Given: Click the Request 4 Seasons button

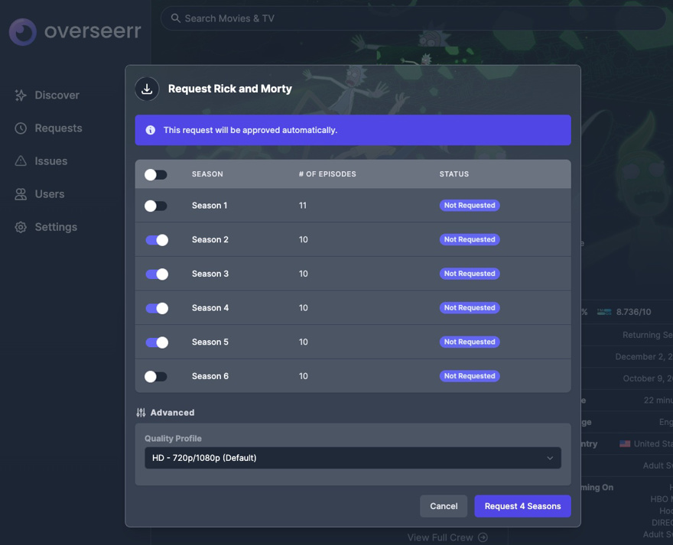Looking at the screenshot, I should [x=522, y=506].
